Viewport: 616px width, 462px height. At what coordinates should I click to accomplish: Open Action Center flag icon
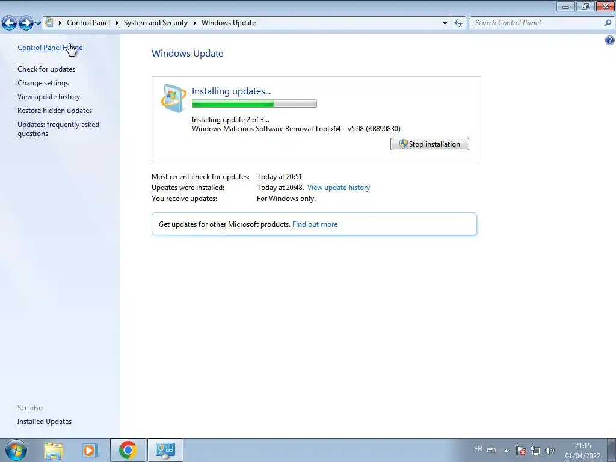tap(521, 450)
